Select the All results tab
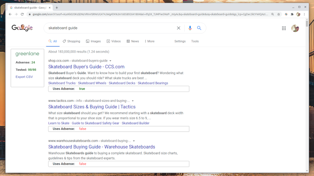 pyautogui.click(x=53, y=41)
